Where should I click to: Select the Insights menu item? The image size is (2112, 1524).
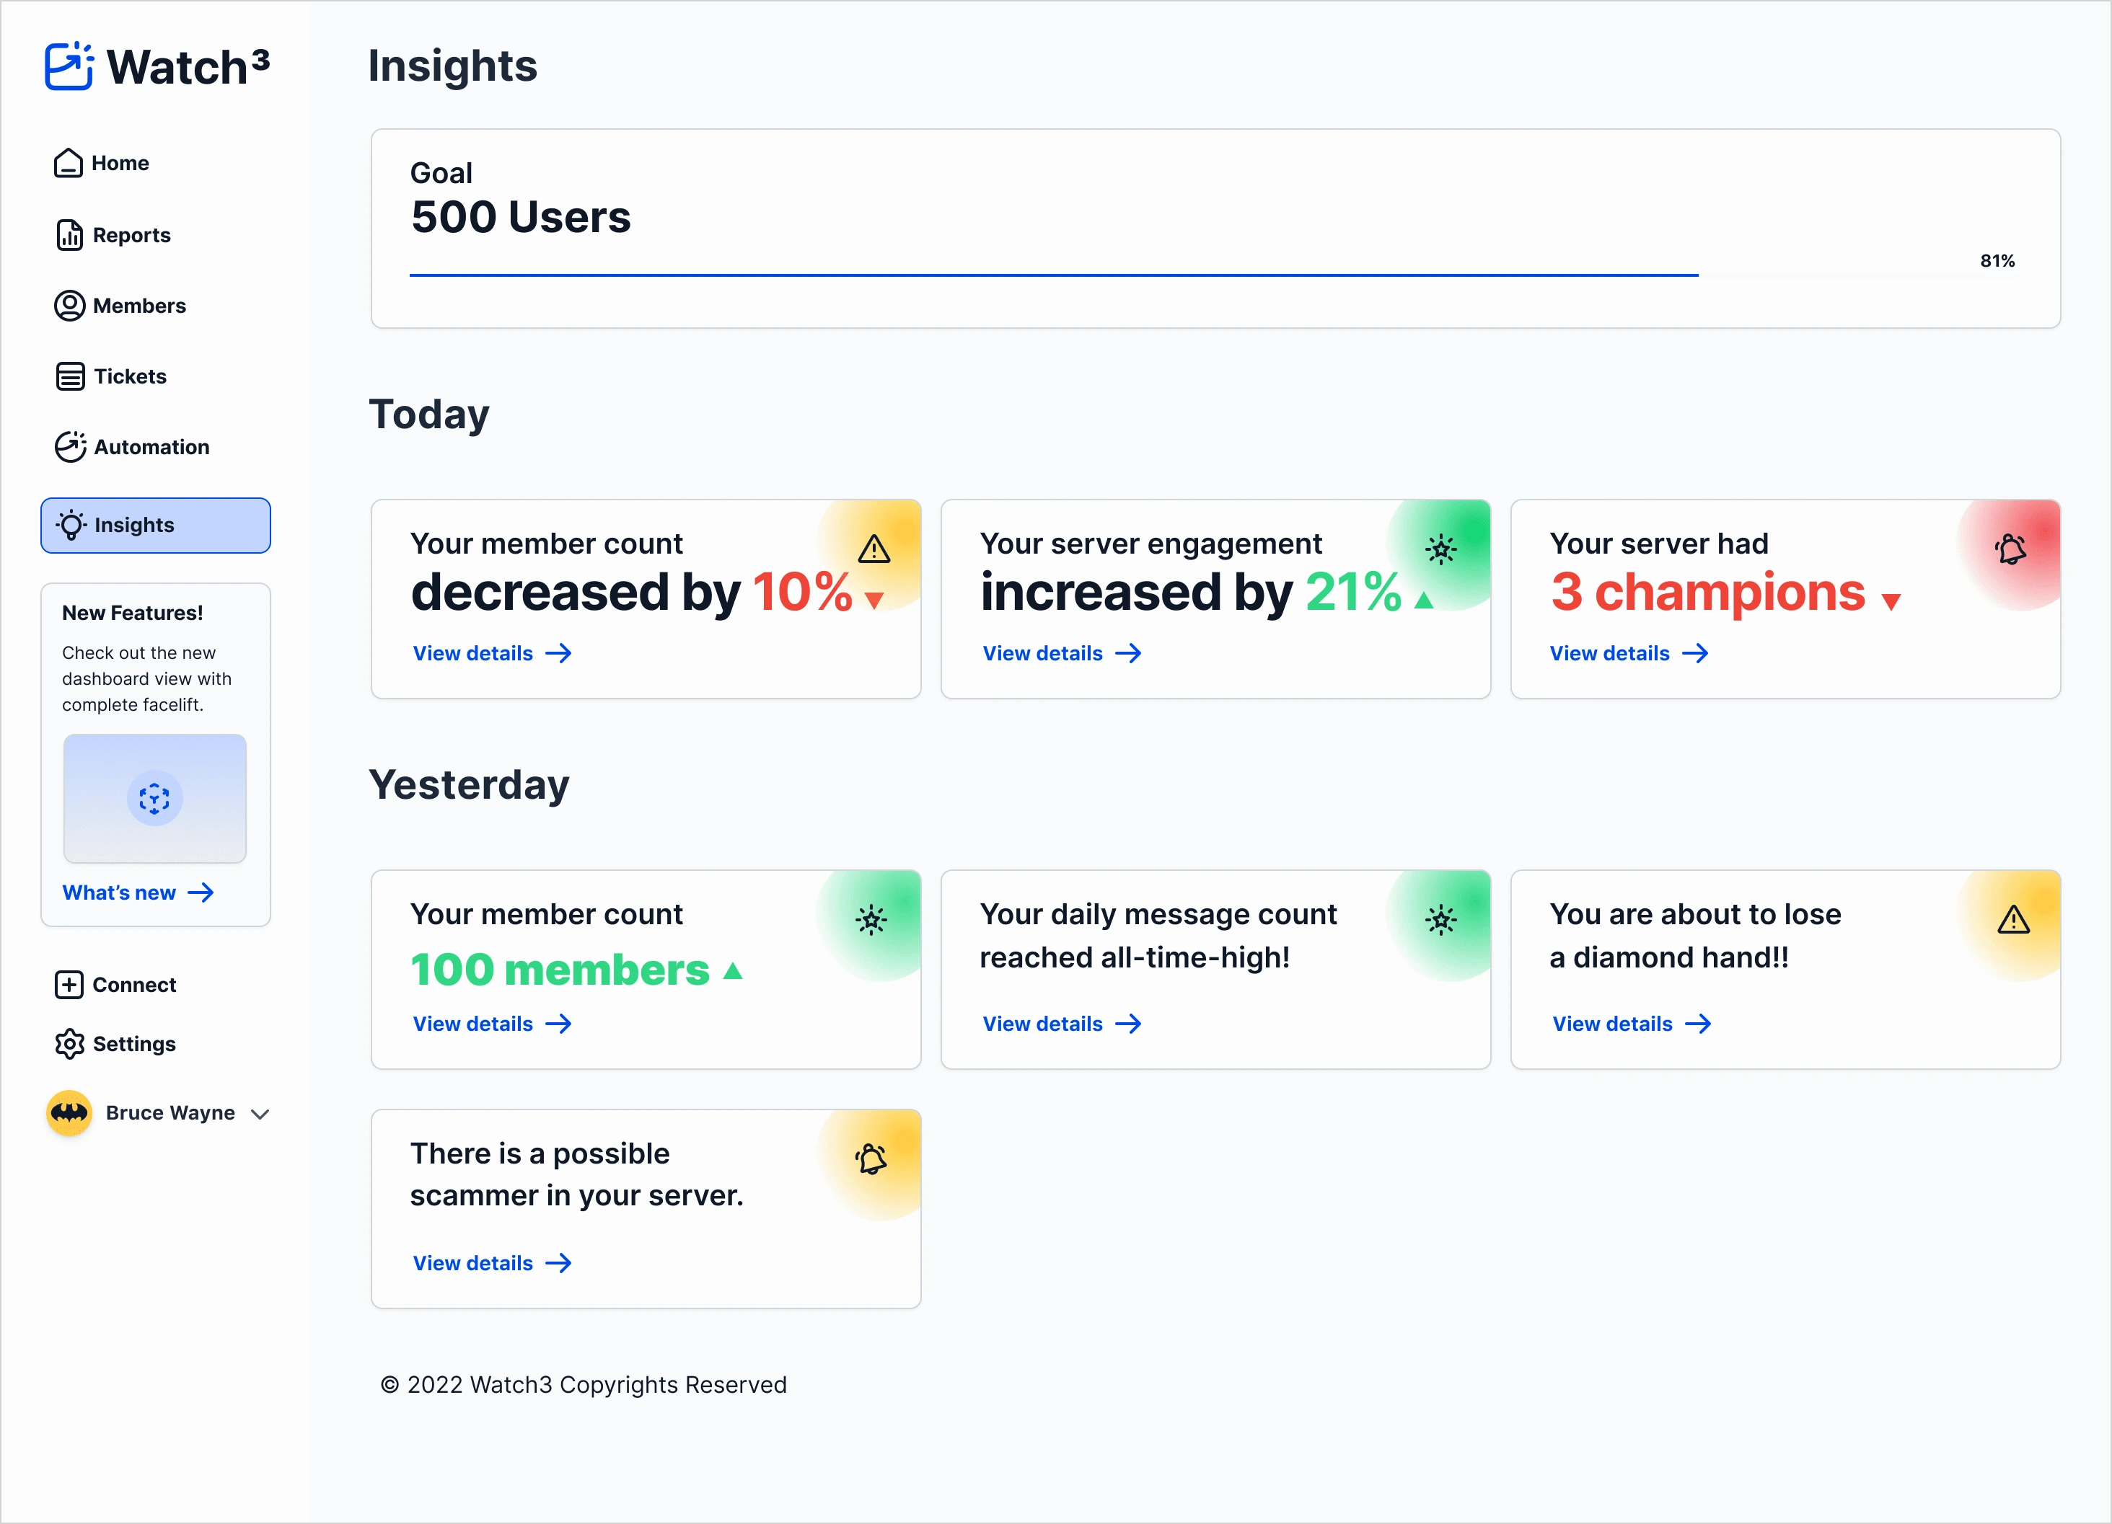coord(156,524)
